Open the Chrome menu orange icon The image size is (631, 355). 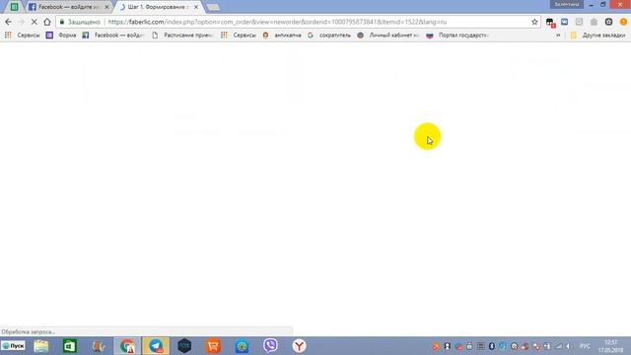[623, 22]
